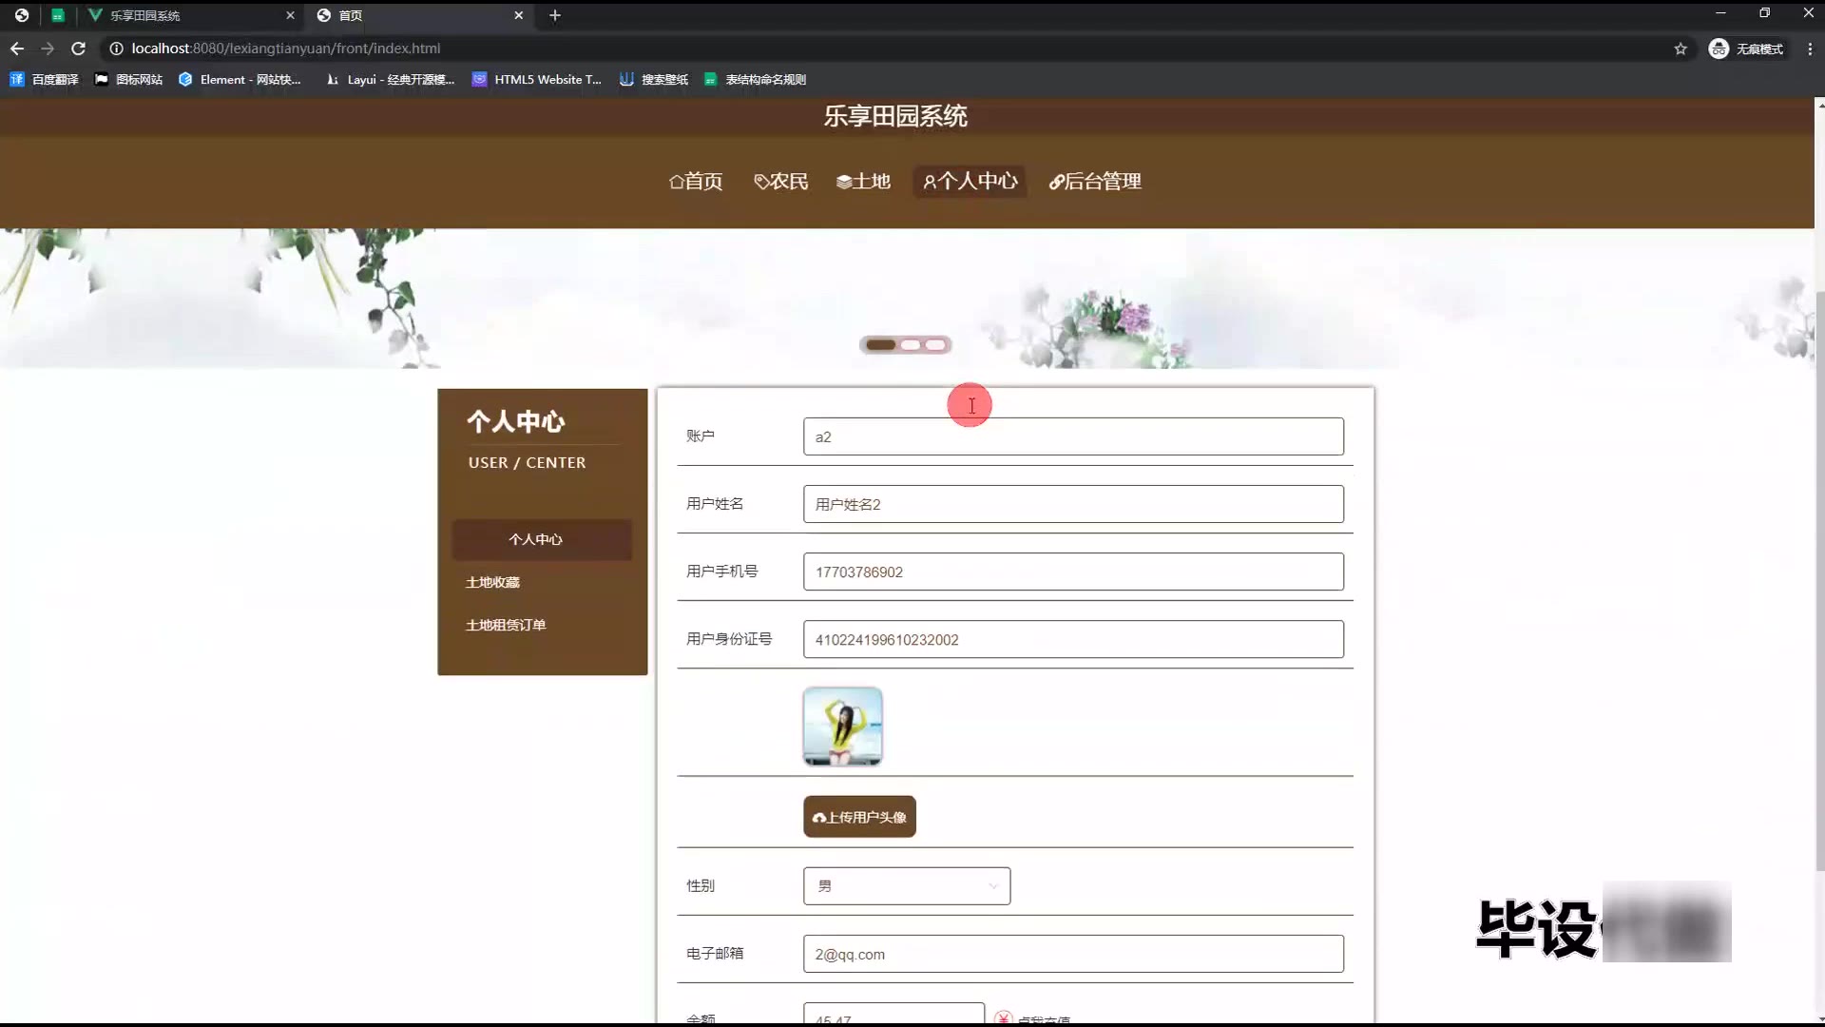Click the recharge icon beside amount field
The image size is (1825, 1027).
click(1003, 1017)
